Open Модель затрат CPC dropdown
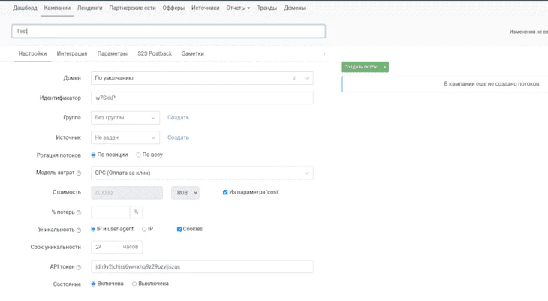 [x=202, y=173]
